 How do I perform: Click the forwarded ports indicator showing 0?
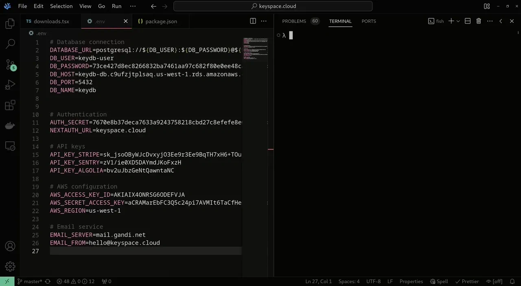point(106,282)
